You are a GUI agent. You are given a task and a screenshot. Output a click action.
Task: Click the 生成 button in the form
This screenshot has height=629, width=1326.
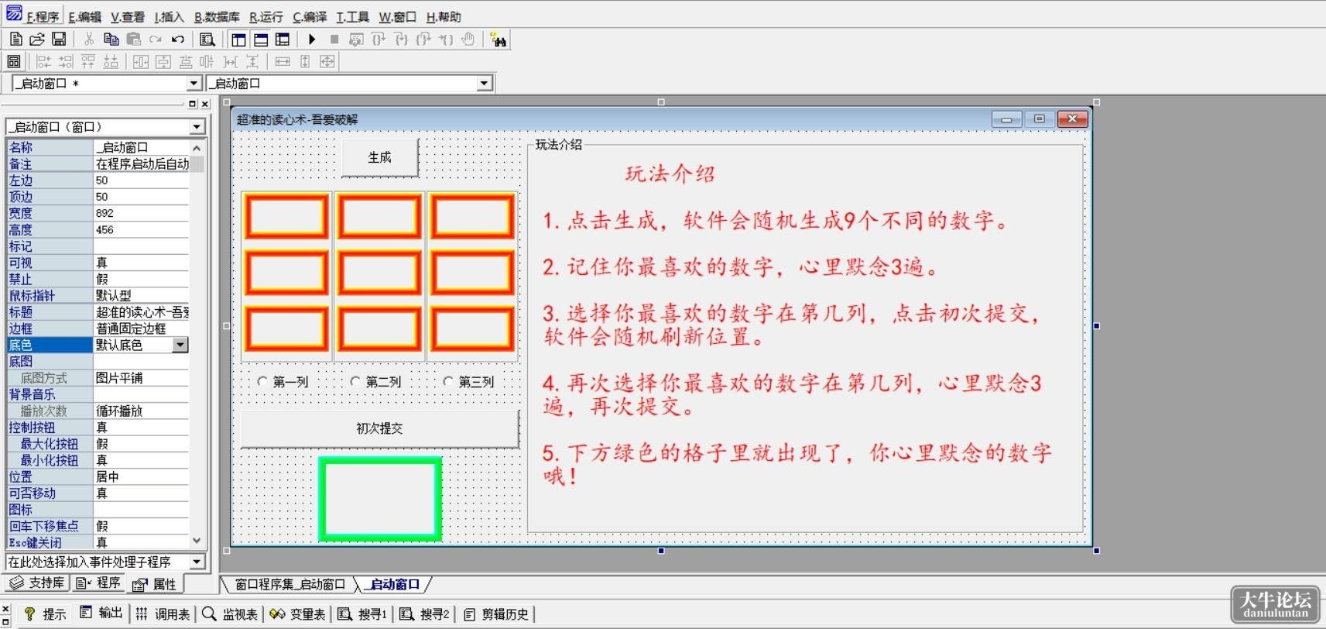click(x=379, y=157)
